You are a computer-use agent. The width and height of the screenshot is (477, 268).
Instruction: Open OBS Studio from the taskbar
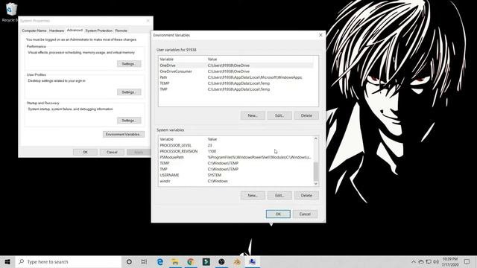(222, 261)
